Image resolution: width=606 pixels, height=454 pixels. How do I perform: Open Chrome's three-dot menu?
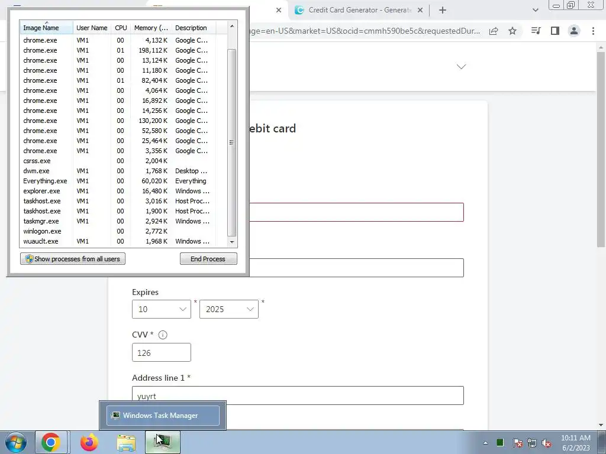pyautogui.click(x=593, y=31)
